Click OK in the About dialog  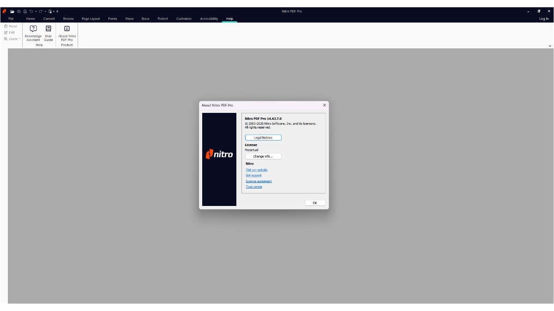point(315,203)
